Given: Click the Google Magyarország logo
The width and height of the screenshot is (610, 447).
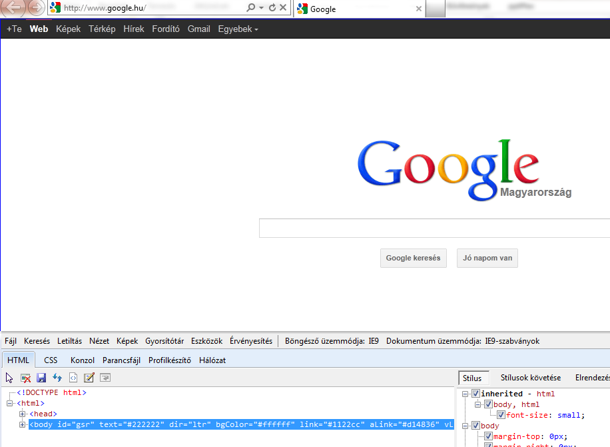Looking at the screenshot, I should 465,170.
